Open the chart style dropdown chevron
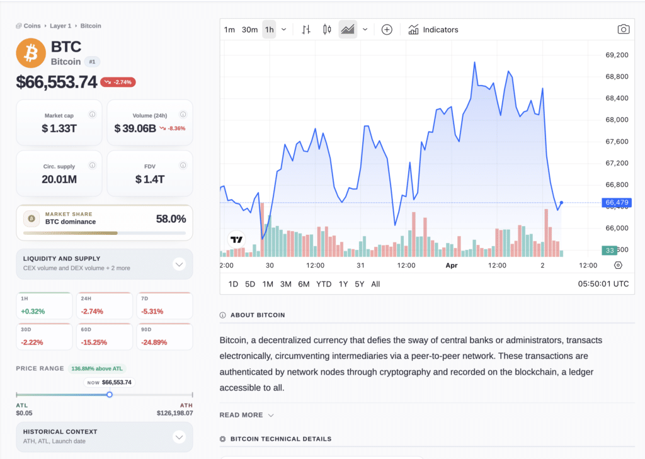The image size is (645, 459). coord(364,29)
